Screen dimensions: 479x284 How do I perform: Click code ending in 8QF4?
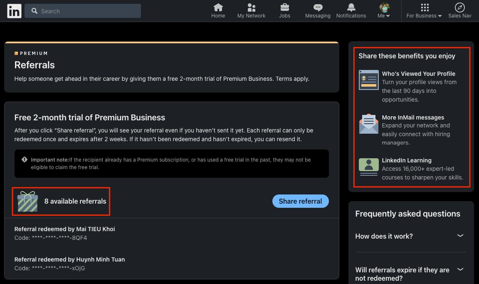point(51,238)
